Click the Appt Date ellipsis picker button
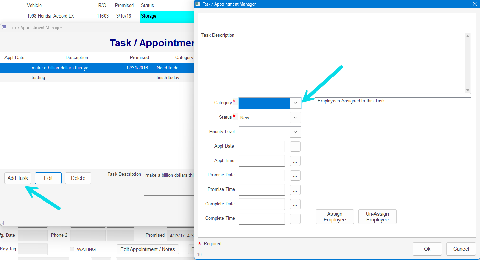This screenshot has height=260, width=480. click(295, 147)
